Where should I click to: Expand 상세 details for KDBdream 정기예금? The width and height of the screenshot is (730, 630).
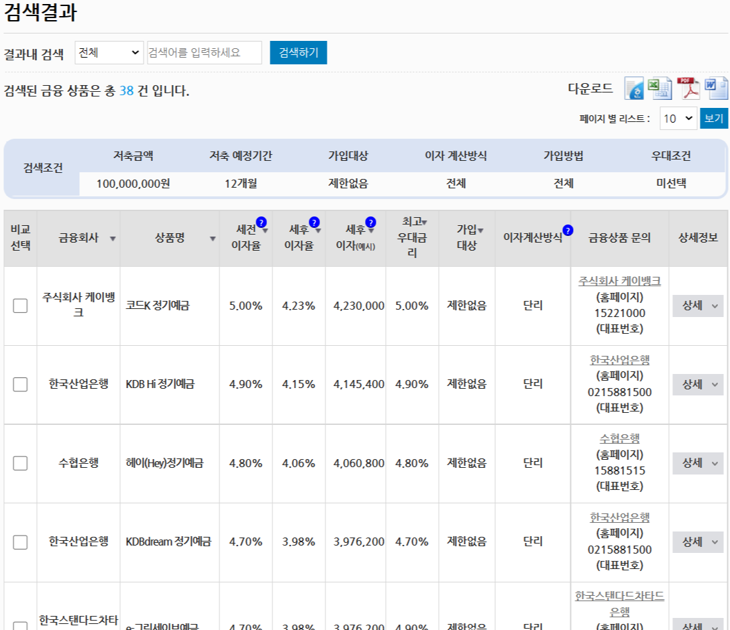tap(698, 542)
